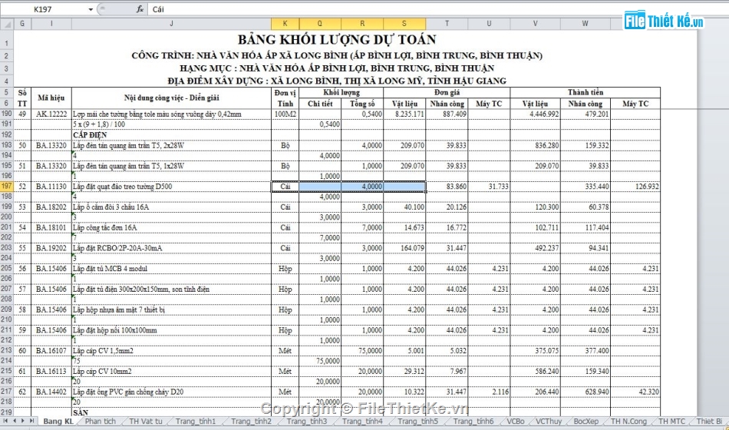Viewport: 729px width, 430px height.
Task: Select the quantity cell 75,0000 in row 213
Action: pos(362,350)
